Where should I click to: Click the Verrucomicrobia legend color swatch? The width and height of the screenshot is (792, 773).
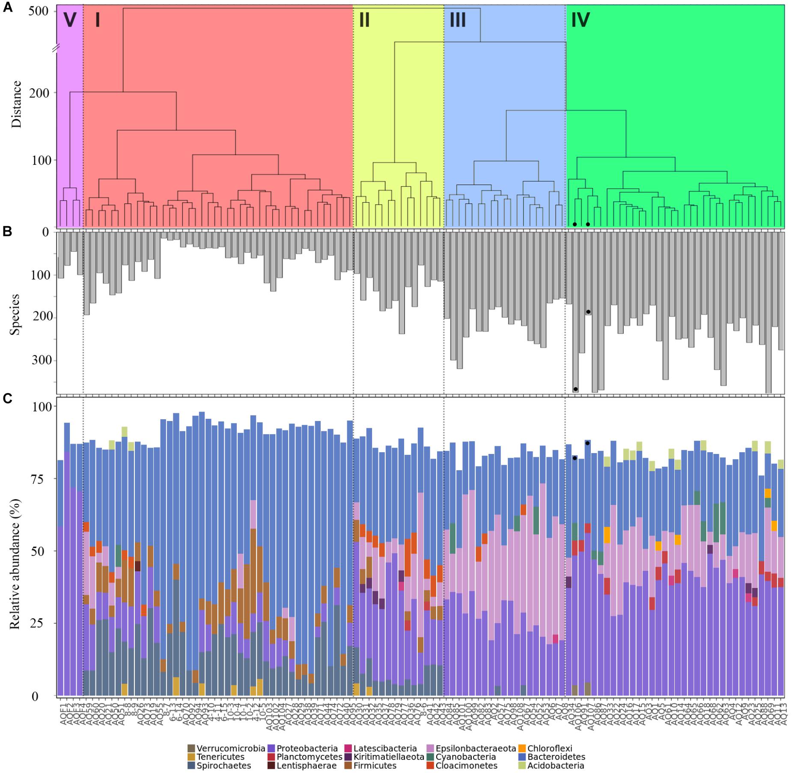(191, 749)
